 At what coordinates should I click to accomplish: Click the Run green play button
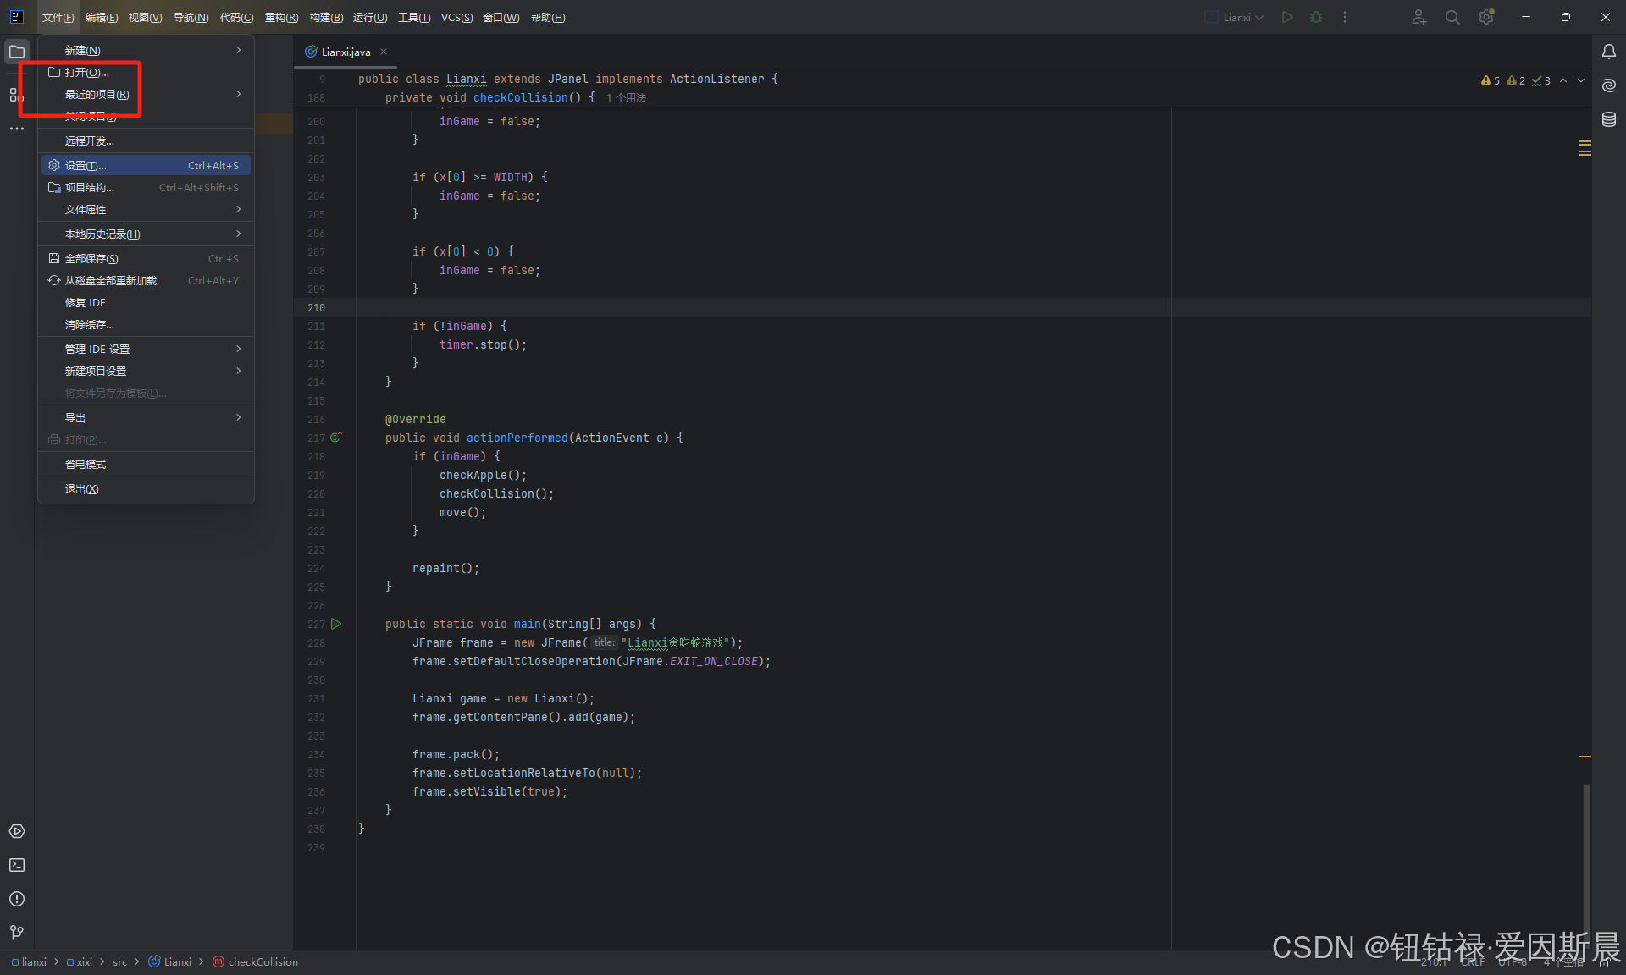(1287, 17)
